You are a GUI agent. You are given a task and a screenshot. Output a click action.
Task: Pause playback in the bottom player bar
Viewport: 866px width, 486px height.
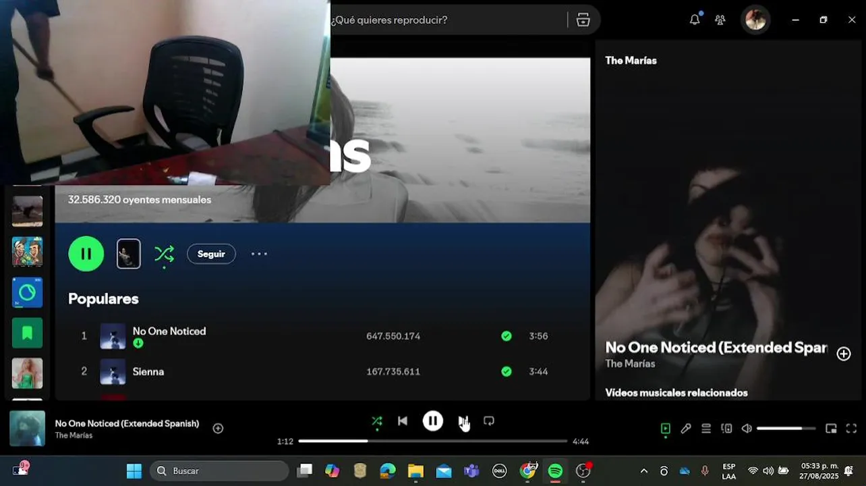433,421
